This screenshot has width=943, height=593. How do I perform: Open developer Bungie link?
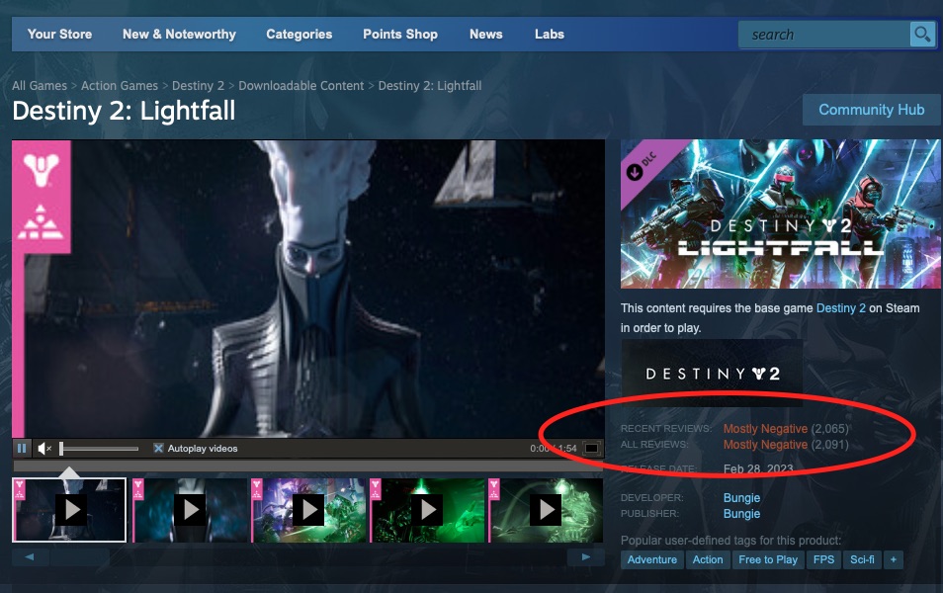[x=741, y=498]
